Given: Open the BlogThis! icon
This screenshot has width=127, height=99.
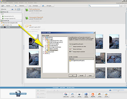Looking at the screenshot, I should 93,95.
